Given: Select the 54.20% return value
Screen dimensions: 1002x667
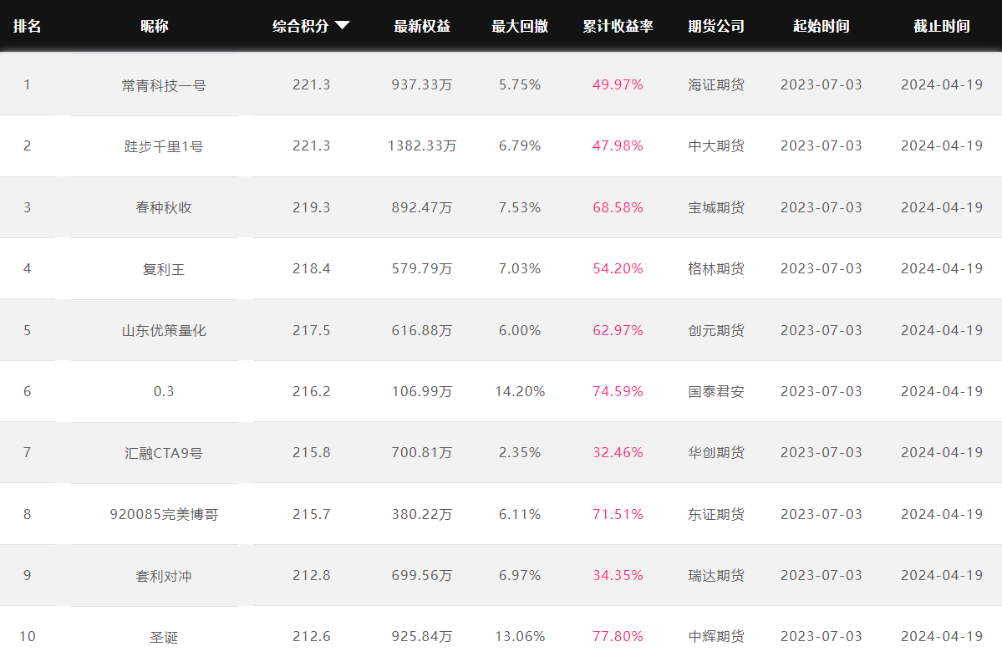Looking at the screenshot, I should click(x=618, y=268).
